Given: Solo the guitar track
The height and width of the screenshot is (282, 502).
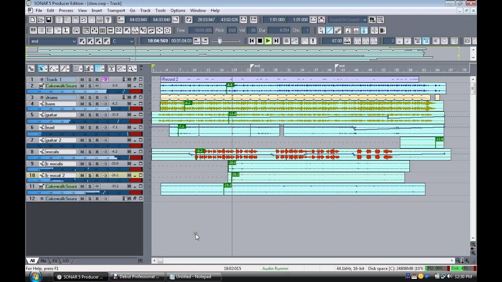Looking at the screenshot, I should pos(89,115).
